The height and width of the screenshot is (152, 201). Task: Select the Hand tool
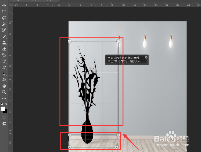tap(4, 86)
